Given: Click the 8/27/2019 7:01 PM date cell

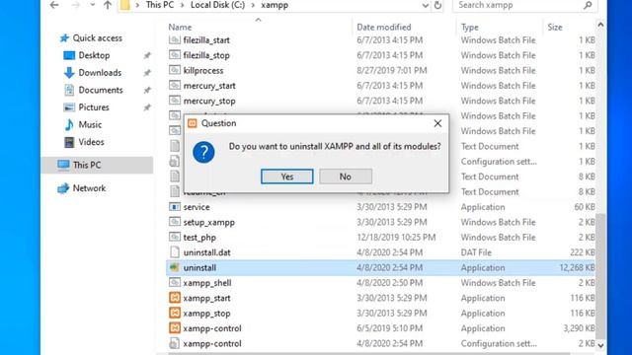Looking at the screenshot, I should [391, 70].
